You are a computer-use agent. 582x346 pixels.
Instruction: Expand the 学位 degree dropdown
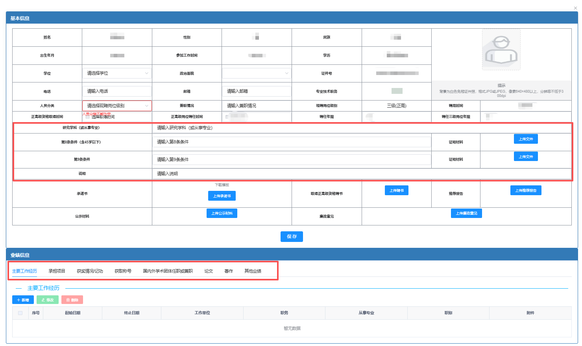coord(117,73)
